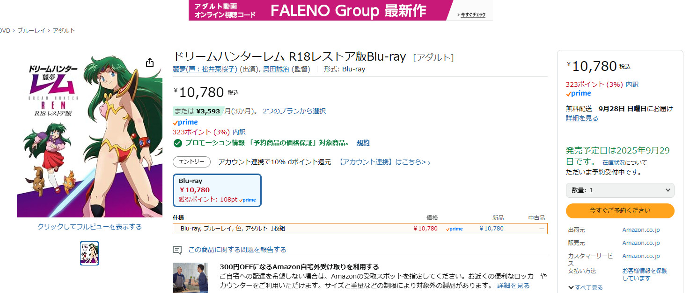This screenshot has height=293, width=697.
Task: Click the ¥10,780 new price in spec row
Action: [x=492, y=229]
